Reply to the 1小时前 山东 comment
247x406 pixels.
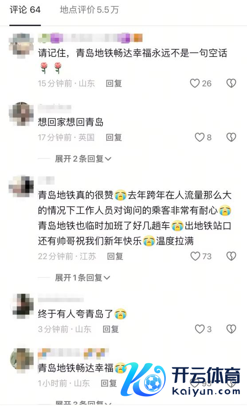[109, 383]
